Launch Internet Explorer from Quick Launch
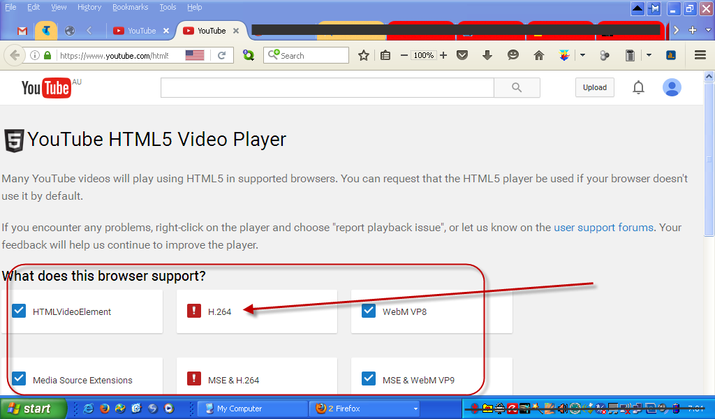Image resolution: width=715 pixels, height=419 pixels. pos(89,409)
